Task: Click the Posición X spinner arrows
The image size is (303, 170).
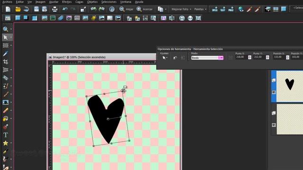Action: [x=287, y=57]
